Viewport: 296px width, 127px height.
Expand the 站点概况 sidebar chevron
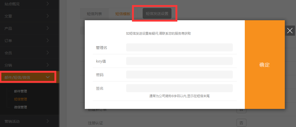(x=47, y=4)
